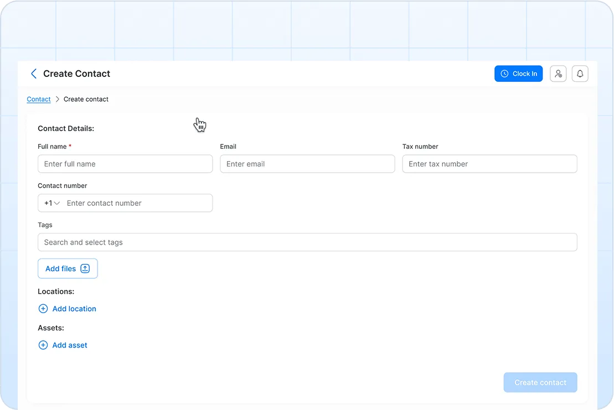The width and height of the screenshot is (614, 410).
Task: Click the Add location link text
Action: pyautogui.click(x=74, y=309)
